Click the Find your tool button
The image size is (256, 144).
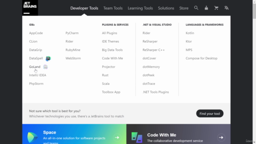coord(210,114)
